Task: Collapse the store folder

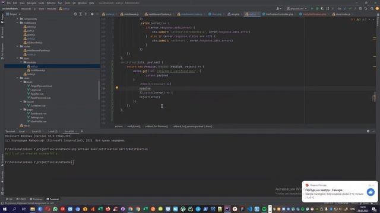Action: [x=17, y=58]
